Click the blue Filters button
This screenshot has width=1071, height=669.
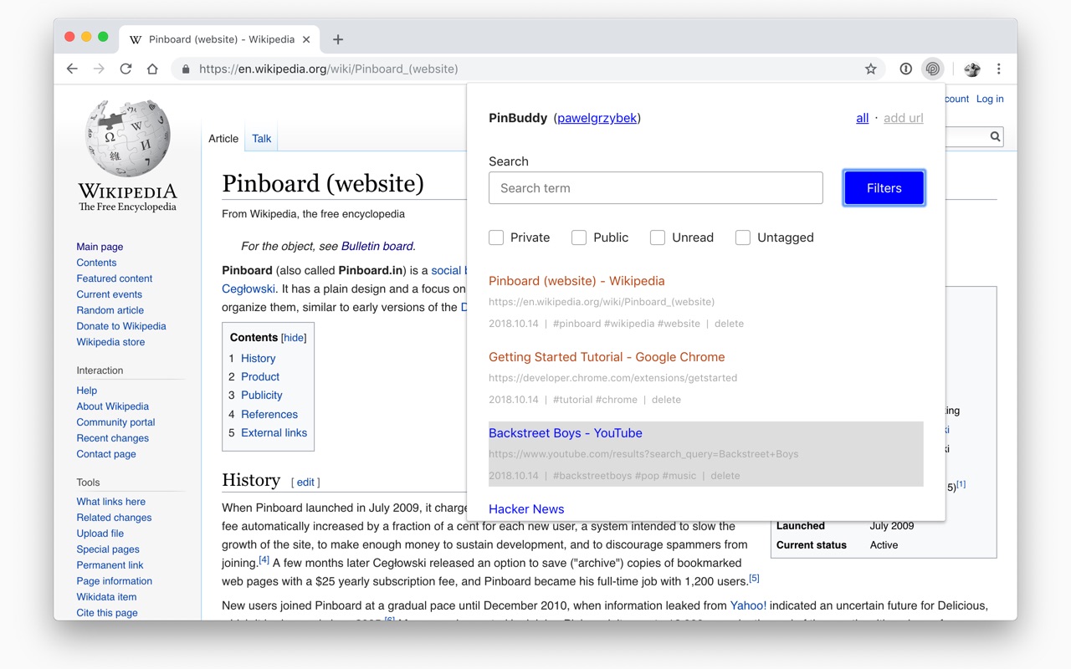(x=884, y=188)
